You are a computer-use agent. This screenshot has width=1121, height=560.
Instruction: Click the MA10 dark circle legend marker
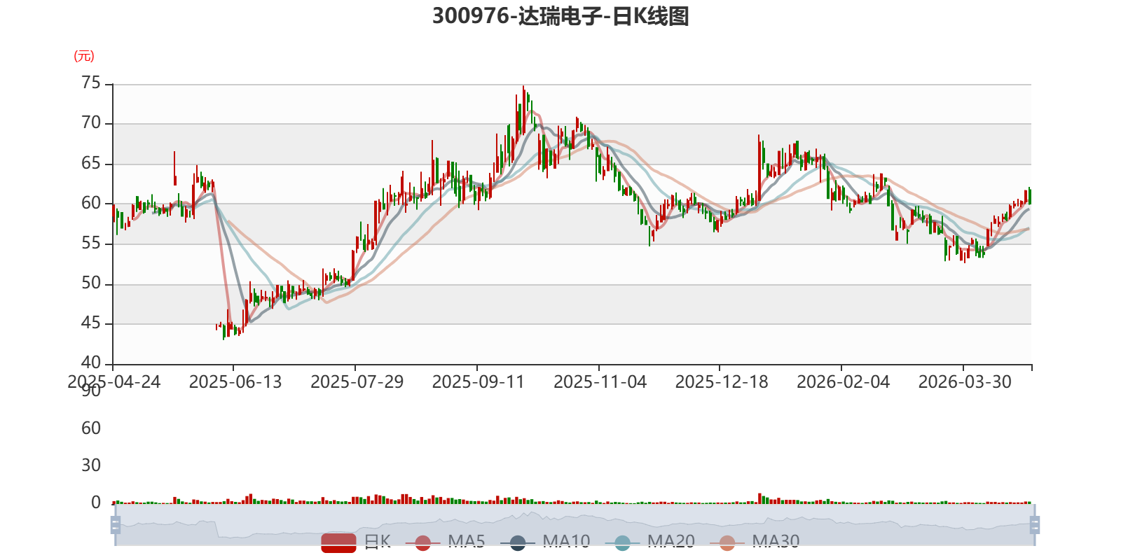(518, 542)
